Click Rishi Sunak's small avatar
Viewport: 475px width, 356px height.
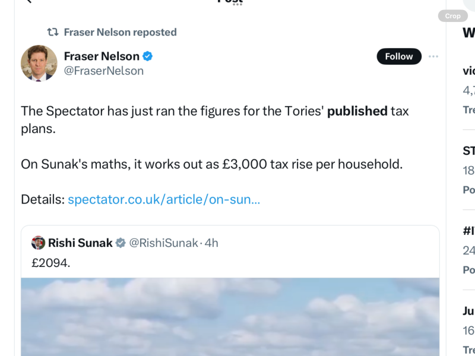(x=39, y=243)
